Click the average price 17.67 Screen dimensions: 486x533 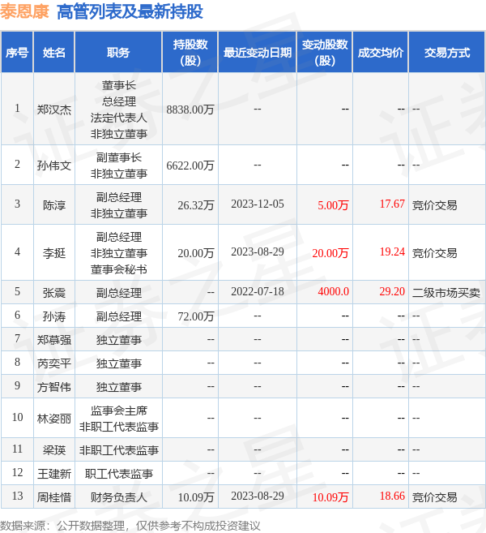[392, 204]
